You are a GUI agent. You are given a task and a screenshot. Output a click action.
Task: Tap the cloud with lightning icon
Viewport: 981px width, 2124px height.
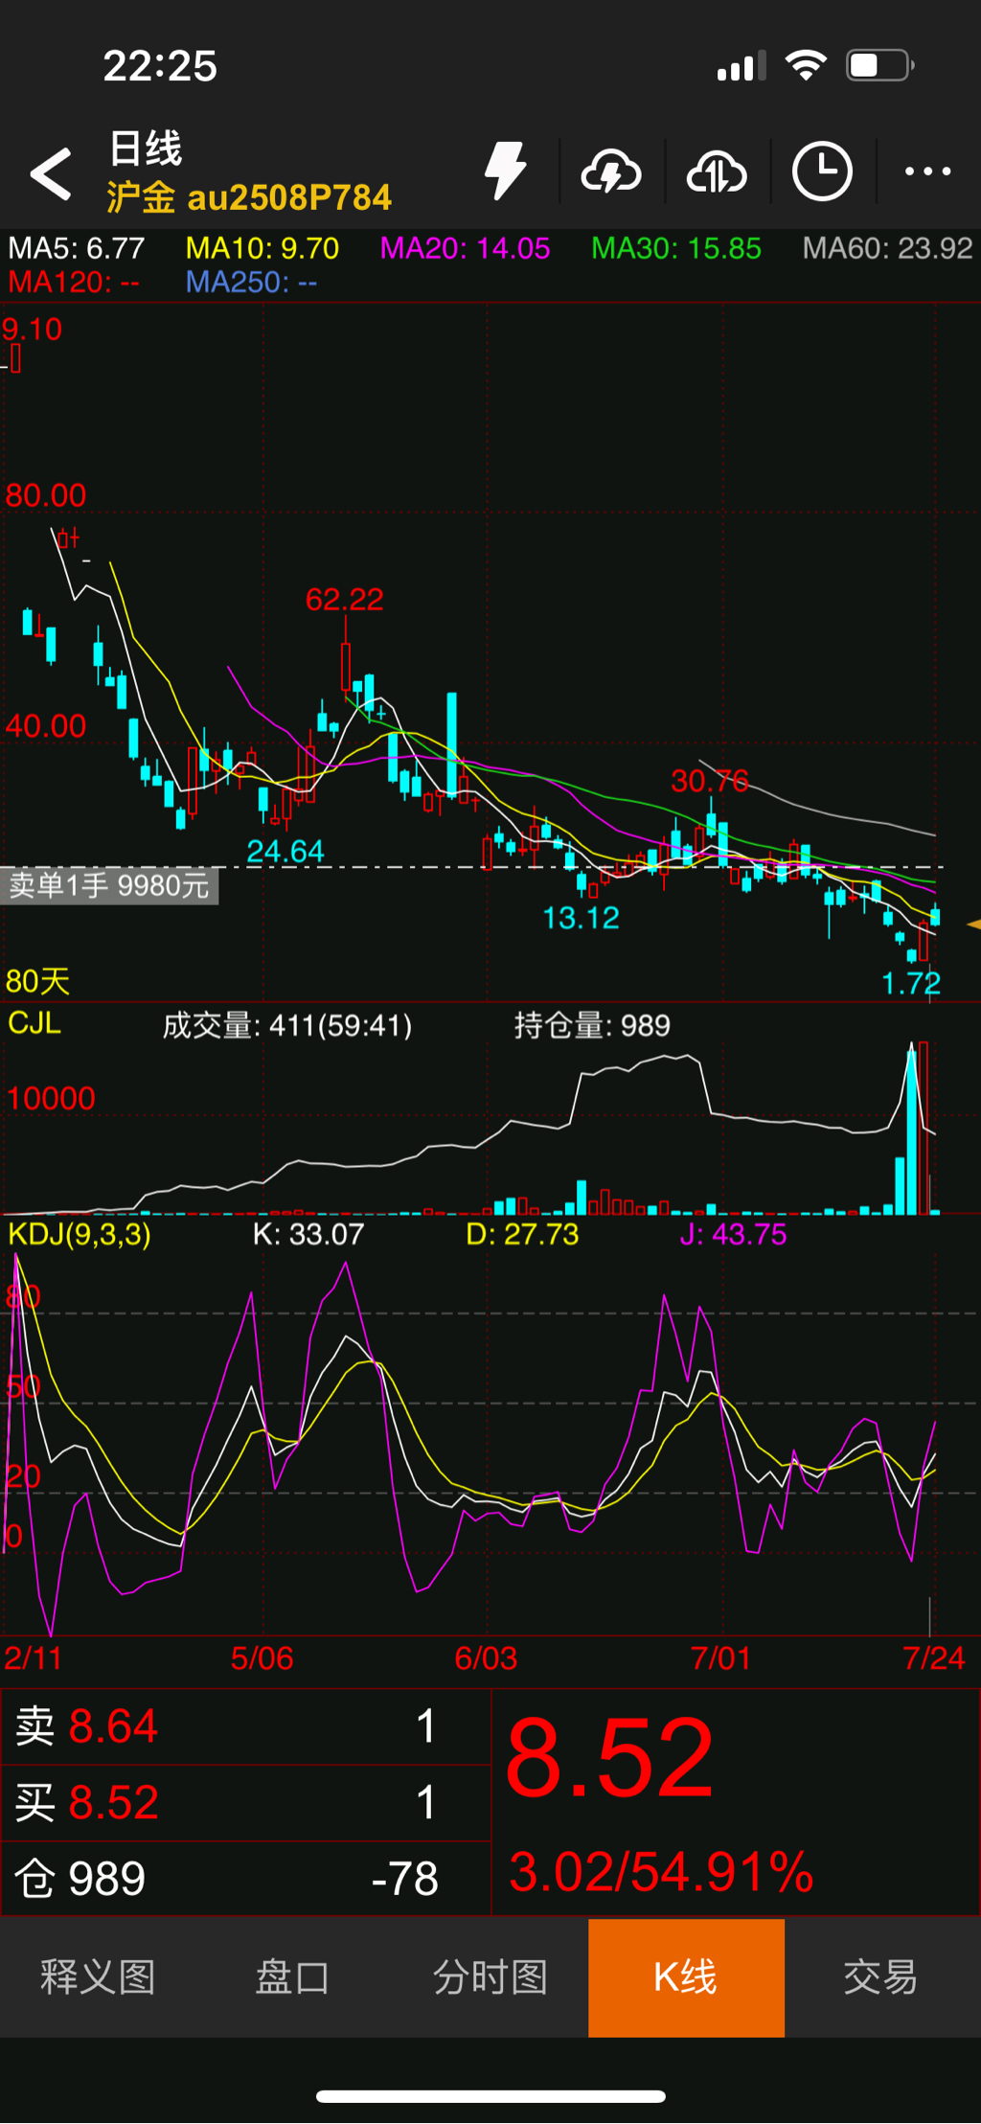611,172
